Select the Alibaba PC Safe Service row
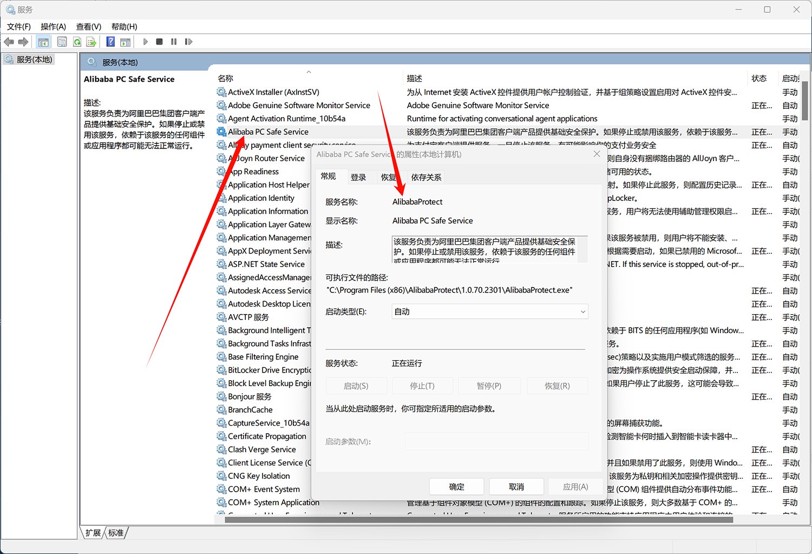This screenshot has width=812, height=554. click(x=507, y=132)
